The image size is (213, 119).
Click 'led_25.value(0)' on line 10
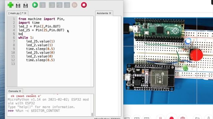point(40,53)
